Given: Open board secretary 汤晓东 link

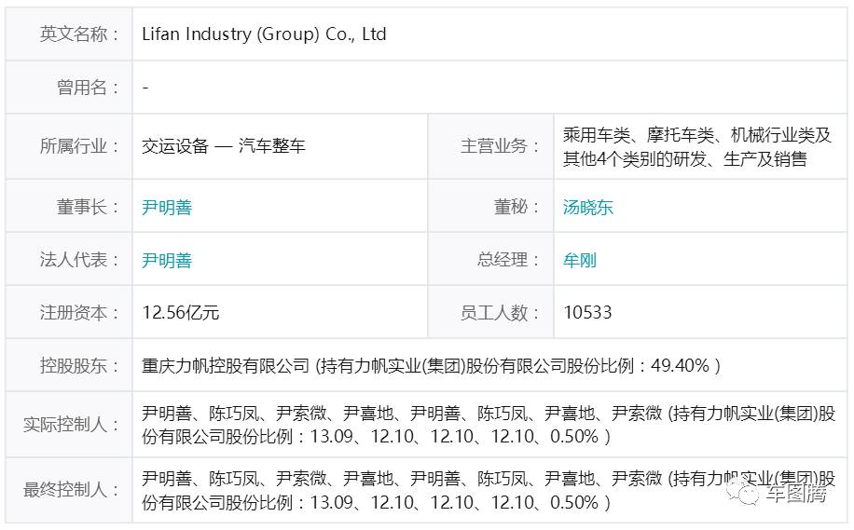Looking at the screenshot, I should 588,207.
